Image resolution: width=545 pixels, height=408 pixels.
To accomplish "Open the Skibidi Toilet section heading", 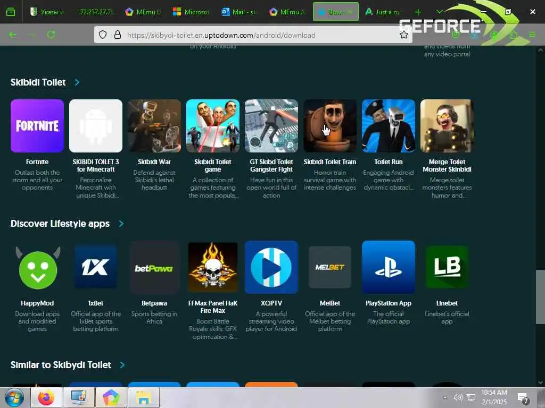I will (x=38, y=82).
